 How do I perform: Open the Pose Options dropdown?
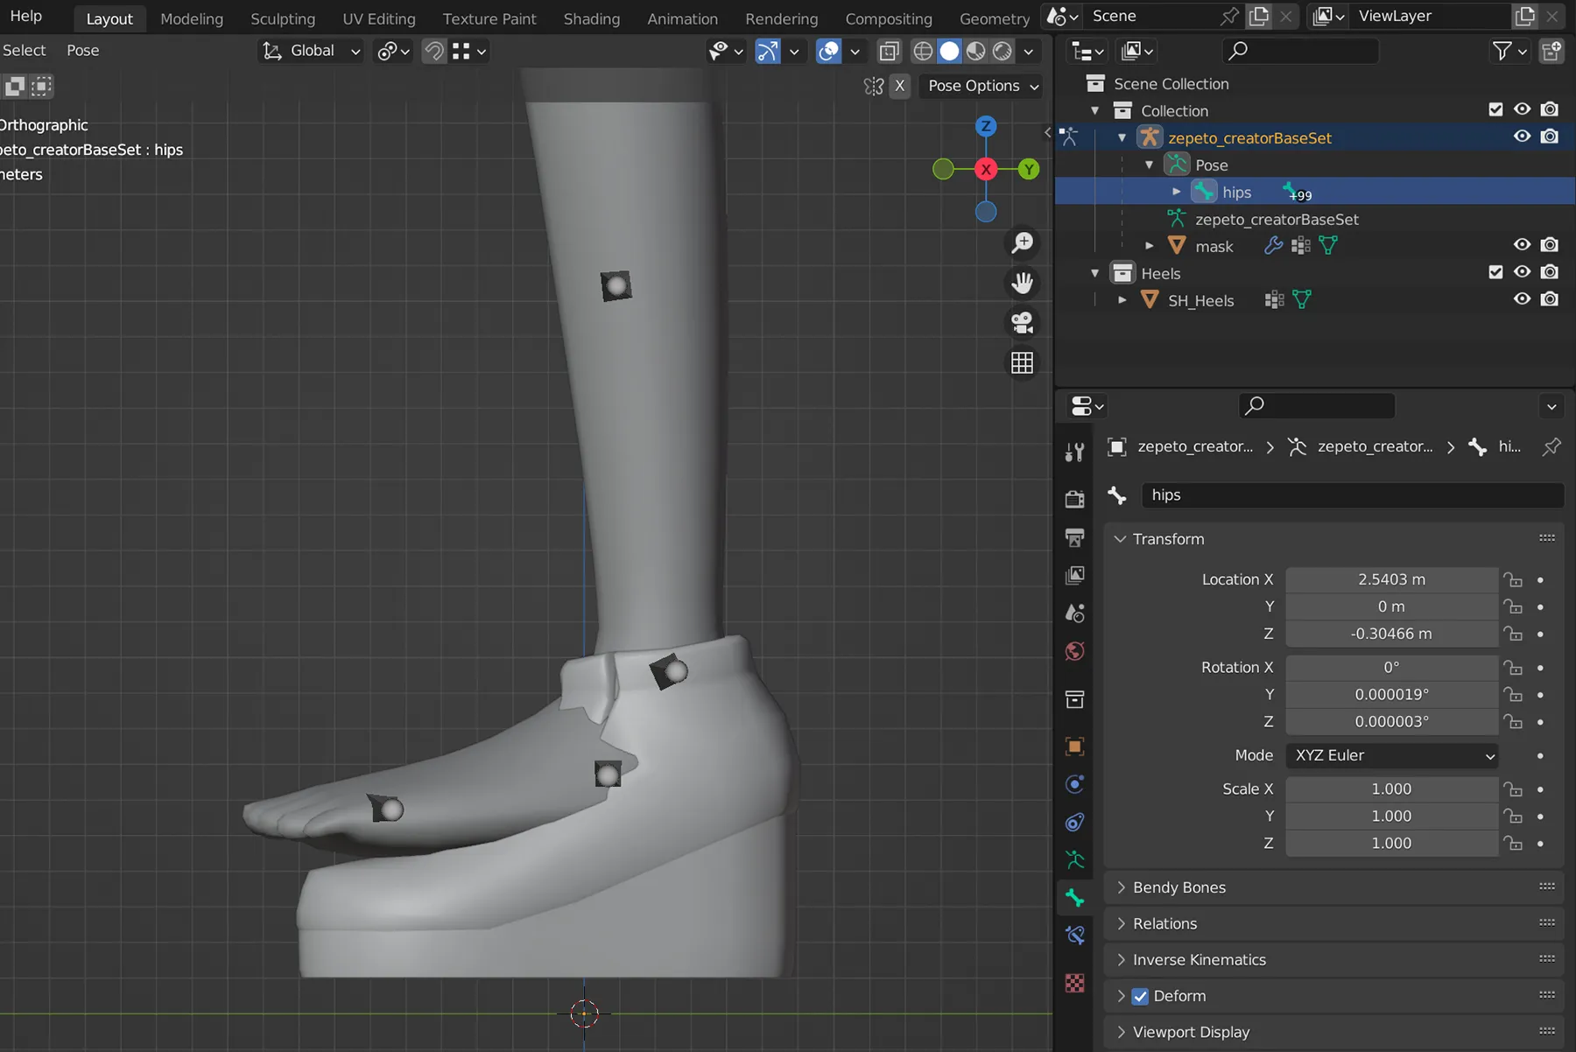[x=983, y=86]
